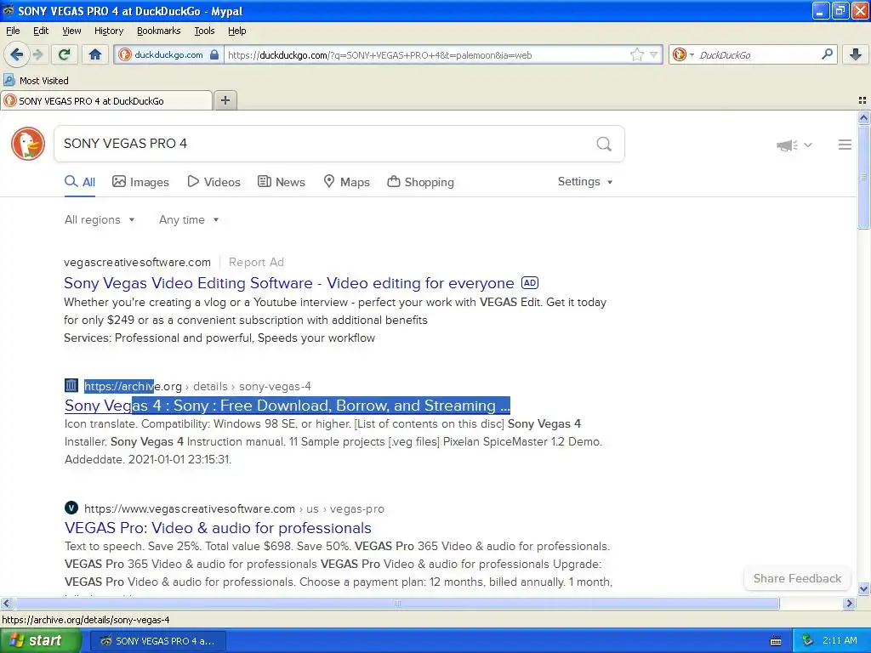The width and height of the screenshot is (871, 653).
Task: Click the archive.org favicon
Action: coord(71,385)
